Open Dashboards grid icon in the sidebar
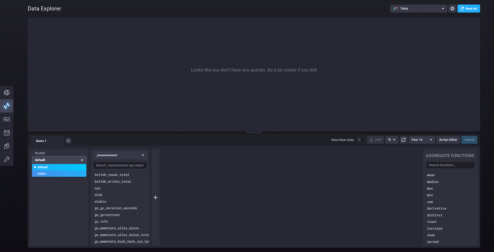 6,119
